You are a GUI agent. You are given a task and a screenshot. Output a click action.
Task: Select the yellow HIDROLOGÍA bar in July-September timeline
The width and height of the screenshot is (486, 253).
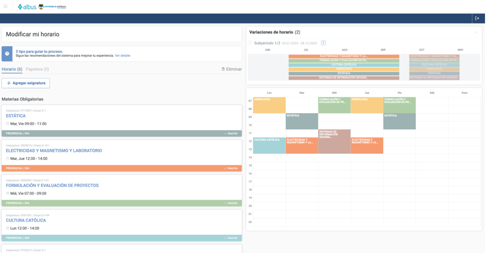tap(344, 69)
